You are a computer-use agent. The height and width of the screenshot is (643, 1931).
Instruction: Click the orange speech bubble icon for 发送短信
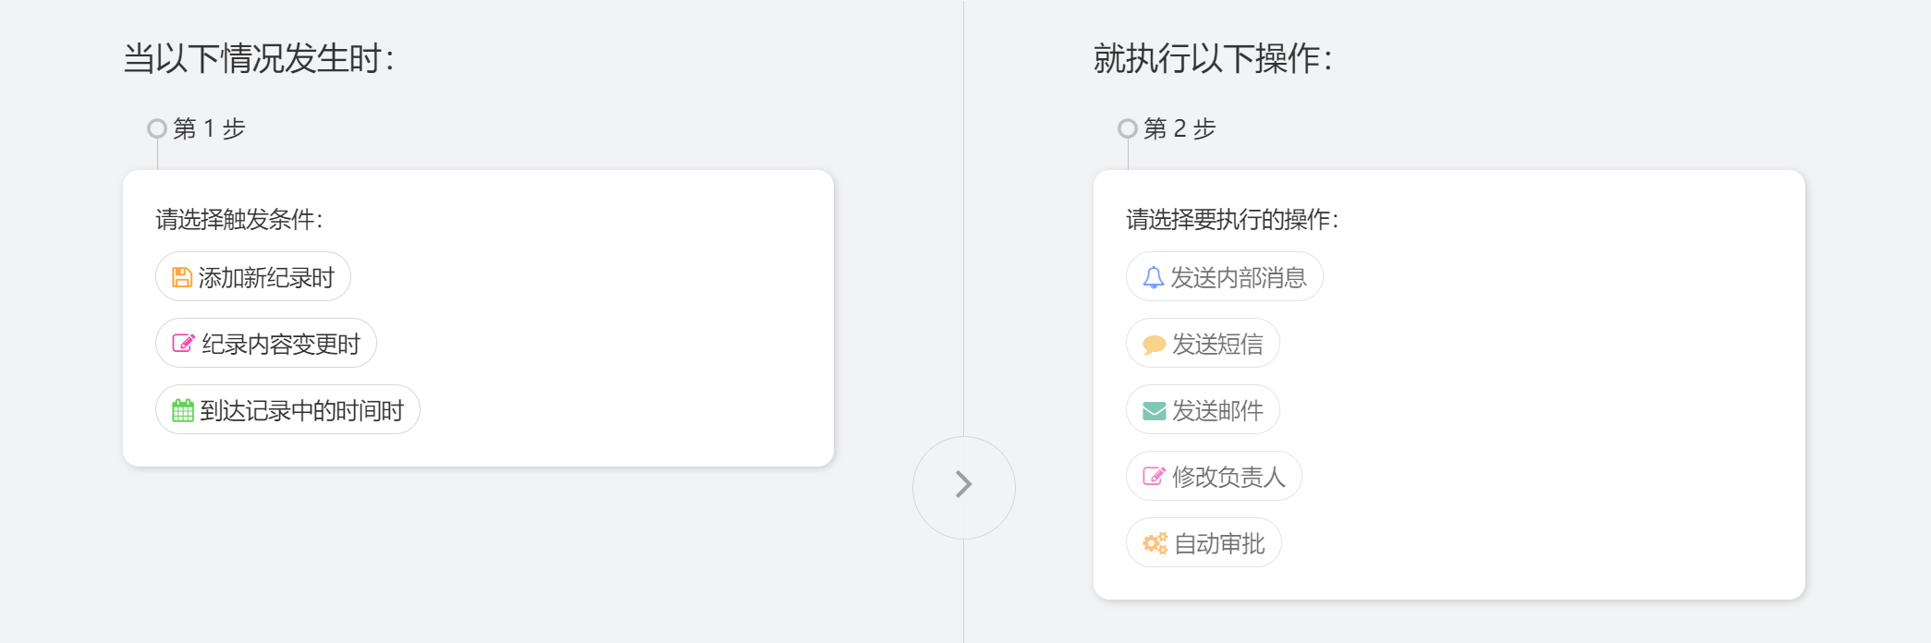click(1154, 345)
